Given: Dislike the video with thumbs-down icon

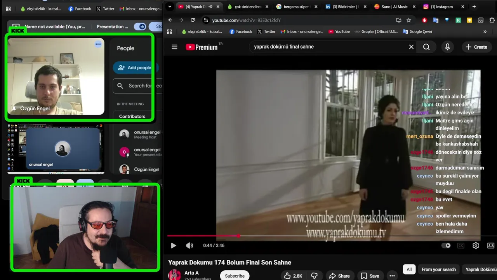Looking at the screenshot, I should (315, 276).
